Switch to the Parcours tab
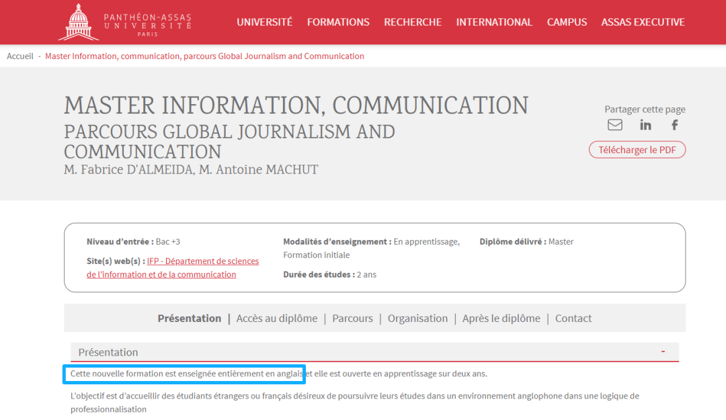Viewport: 726px width, 420px height. (x=352, y=318)
